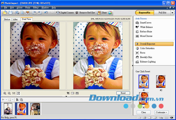Click the stacked copies icon in filmstrip bar
Image resolution: width=176 pixels, height=120 pixels.
[21, 100]
